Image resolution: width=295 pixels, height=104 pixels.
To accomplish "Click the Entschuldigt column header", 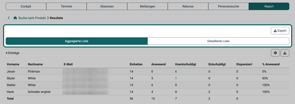I will point(217,64).
